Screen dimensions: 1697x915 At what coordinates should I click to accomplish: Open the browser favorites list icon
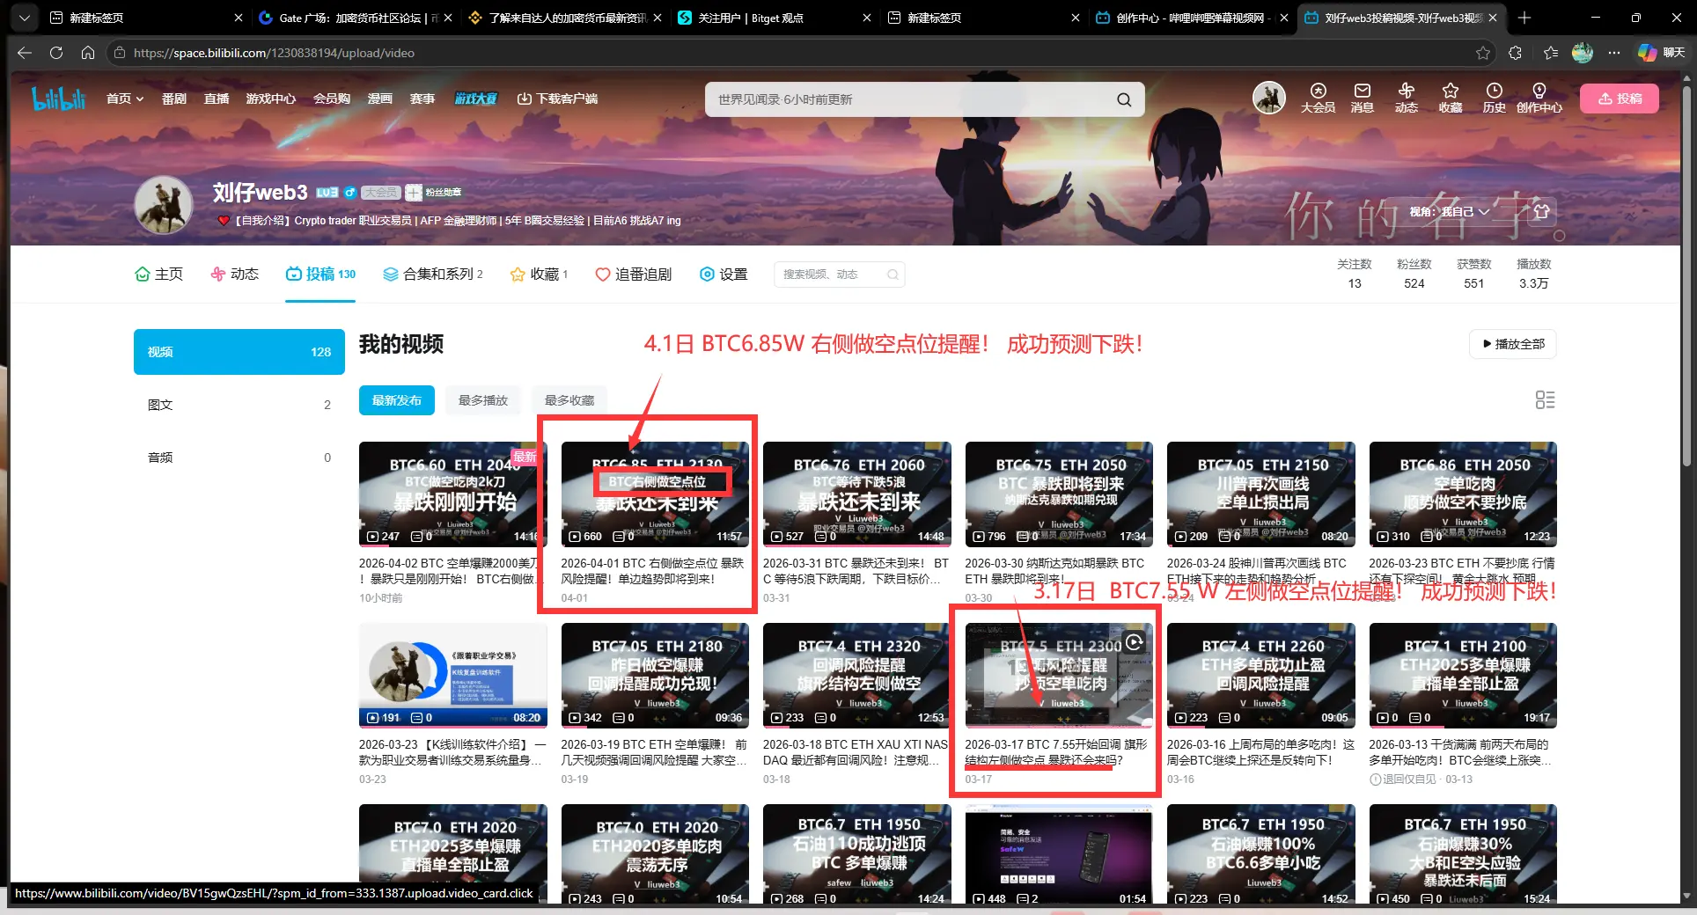(1551, 53)
